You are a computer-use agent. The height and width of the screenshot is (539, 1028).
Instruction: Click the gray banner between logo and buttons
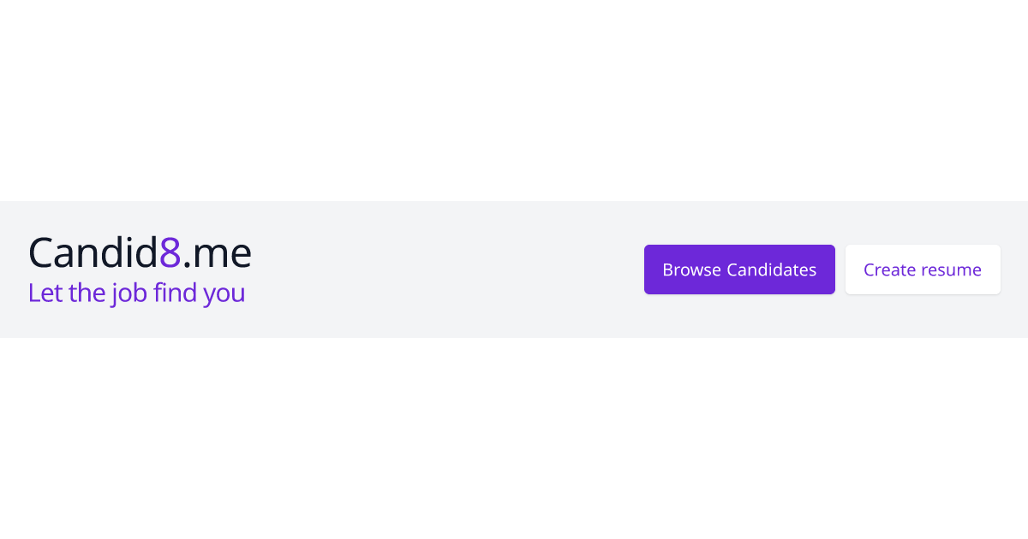[x=445, y=269]
